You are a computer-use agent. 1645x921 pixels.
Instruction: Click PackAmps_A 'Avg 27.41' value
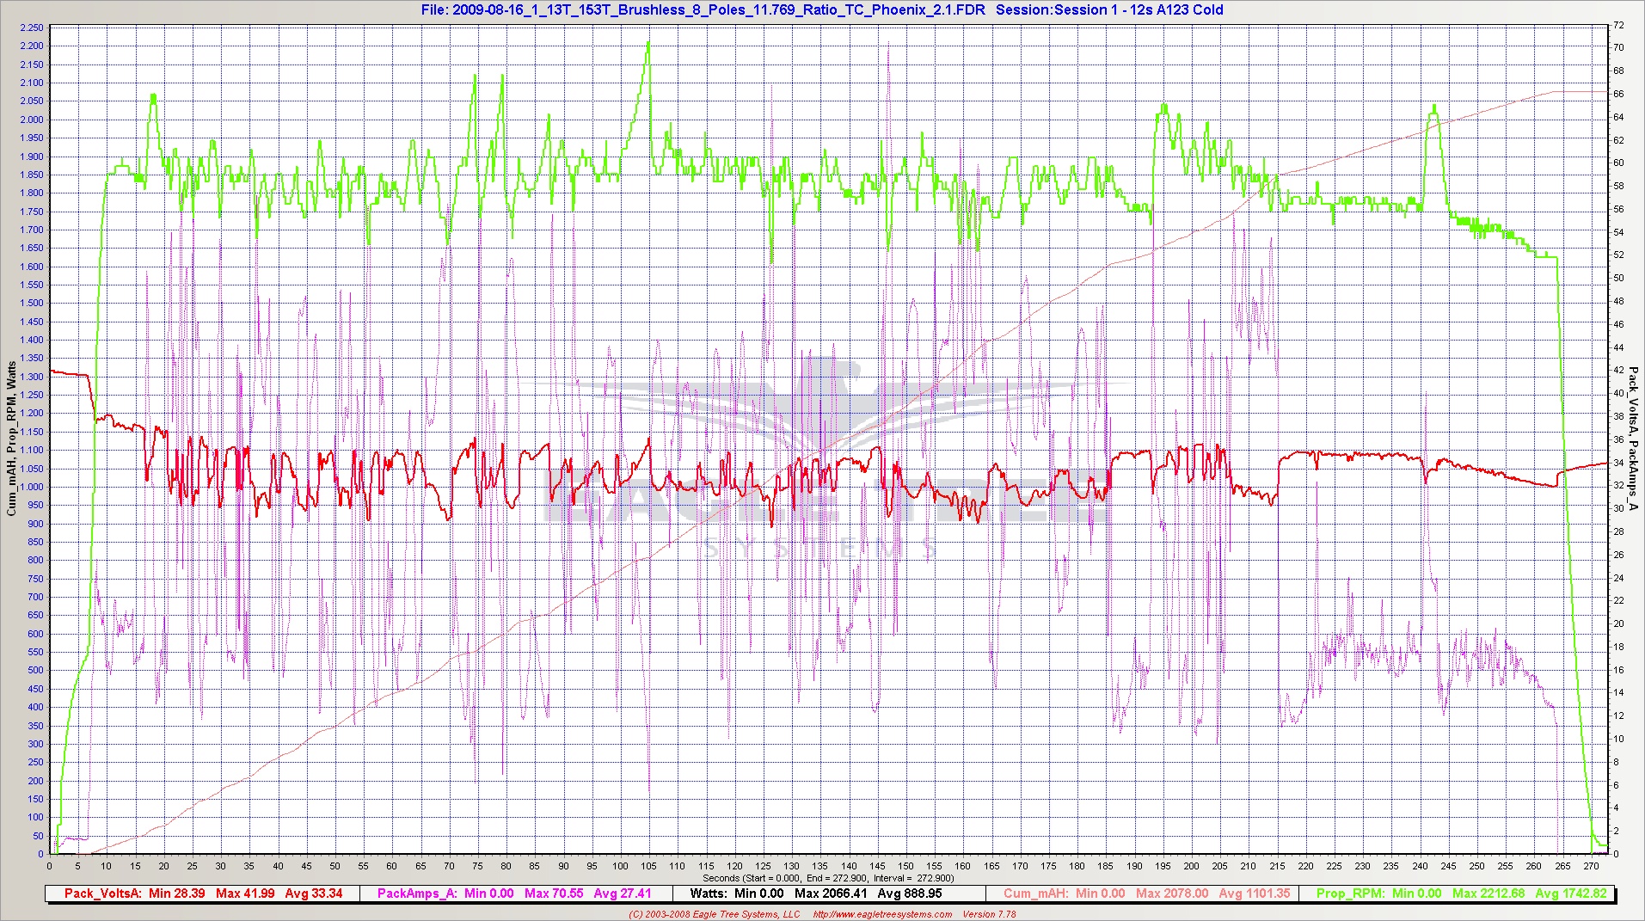623,893
